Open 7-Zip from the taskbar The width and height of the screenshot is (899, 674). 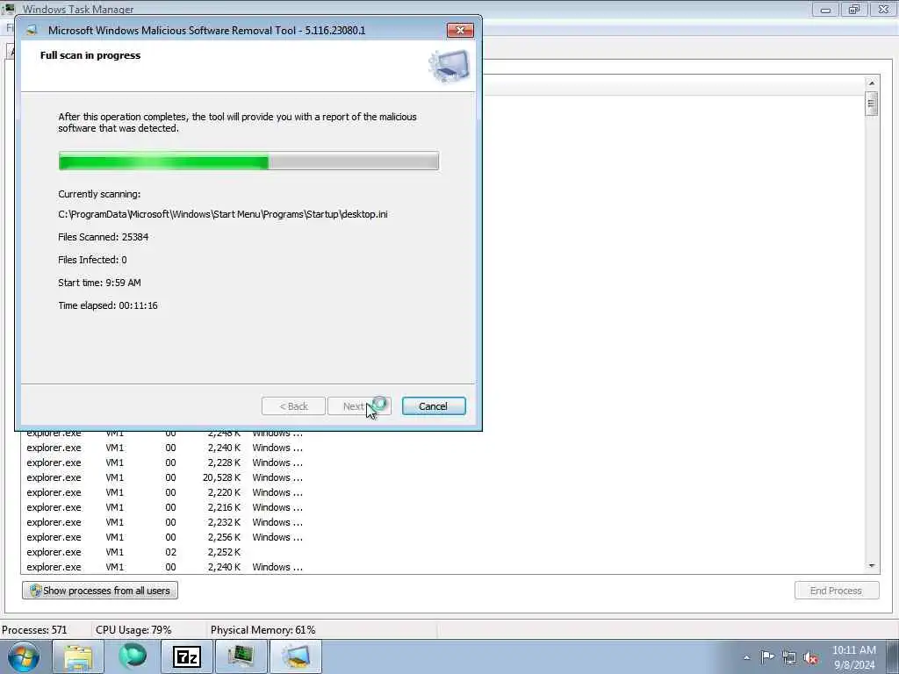187,656
